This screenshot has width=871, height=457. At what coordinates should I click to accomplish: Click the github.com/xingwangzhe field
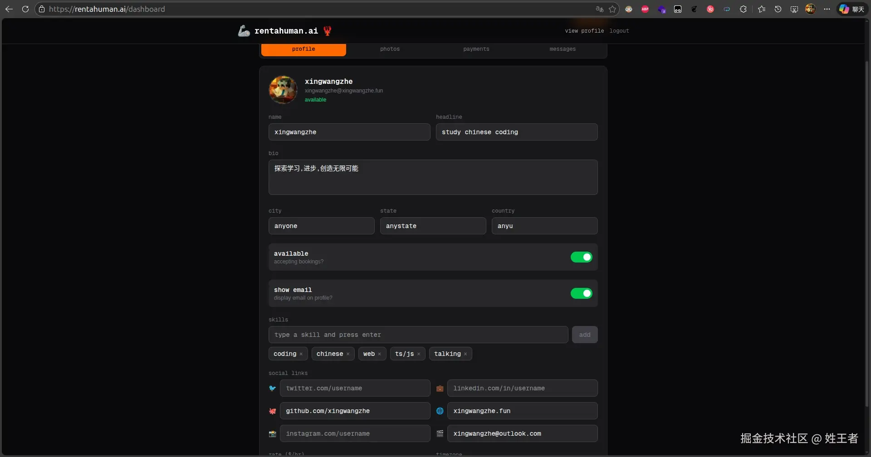point(355,411)
